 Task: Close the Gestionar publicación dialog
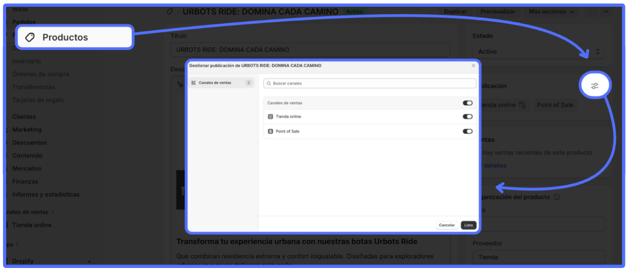pyautogui.click(x=473, y=65)
